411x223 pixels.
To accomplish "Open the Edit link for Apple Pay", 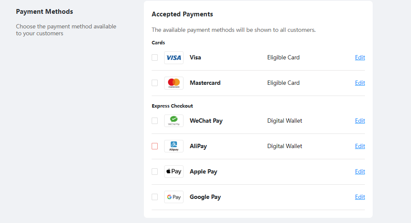I will [x=360, y=171].
